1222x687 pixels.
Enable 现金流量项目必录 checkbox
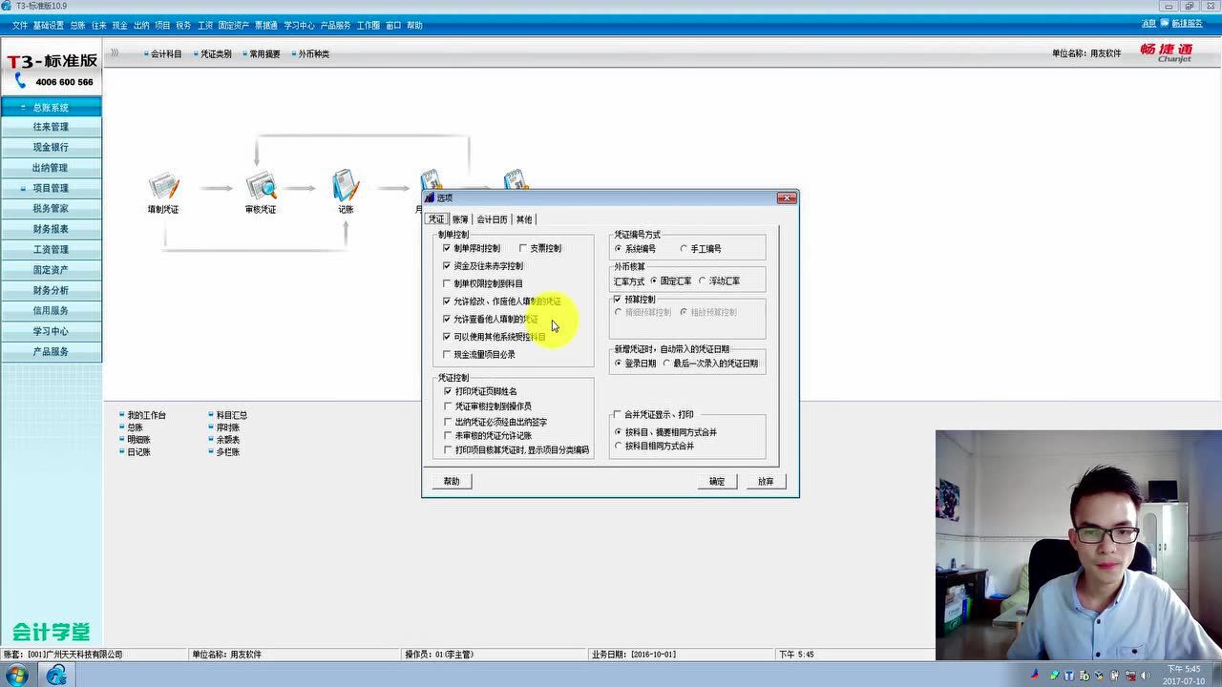[447, 354]
